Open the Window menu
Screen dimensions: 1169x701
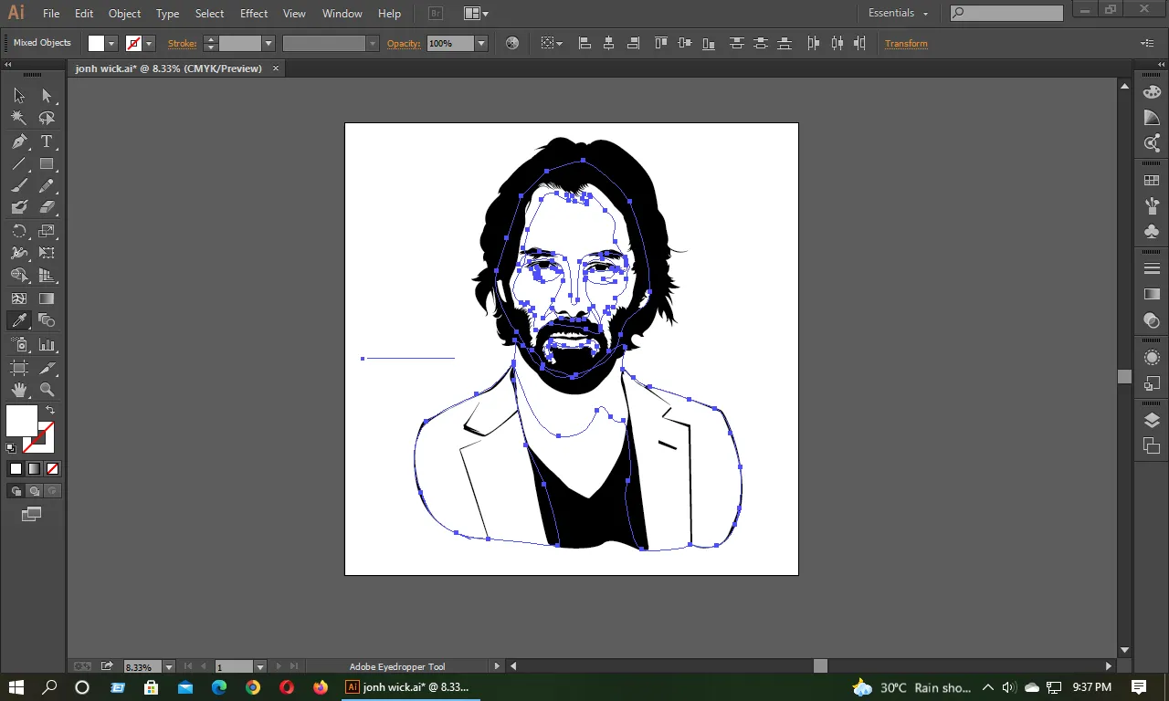coord(342,14)
